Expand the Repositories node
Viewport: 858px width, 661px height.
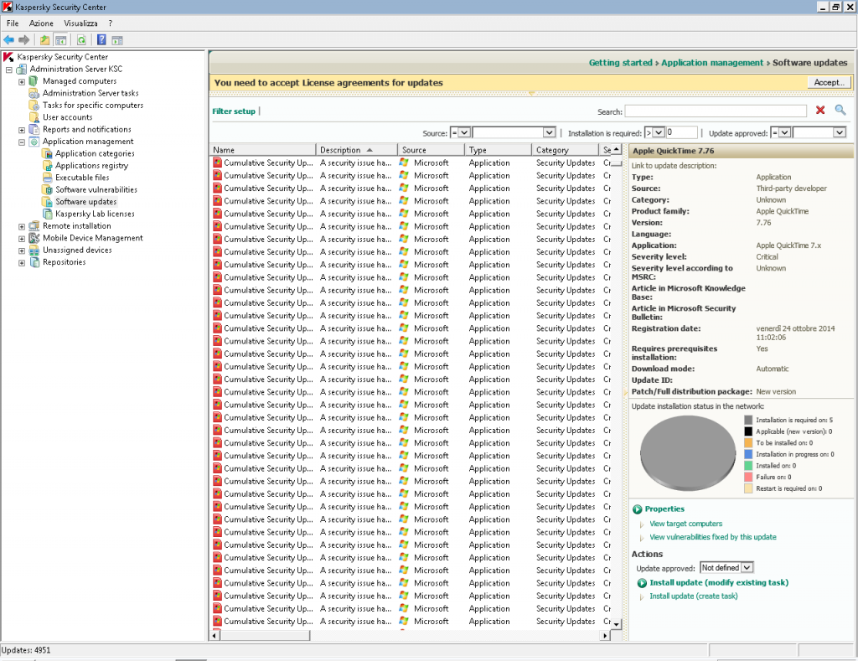coord(22,263)
